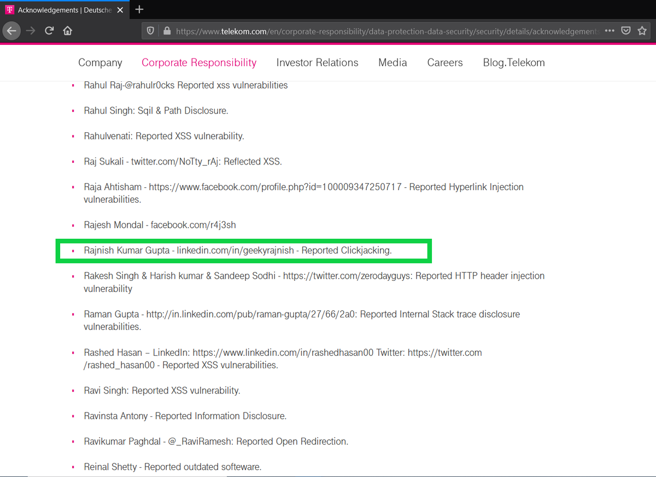Click the Rahul Raj-@rahulr0cks entry

click(186, 85)
